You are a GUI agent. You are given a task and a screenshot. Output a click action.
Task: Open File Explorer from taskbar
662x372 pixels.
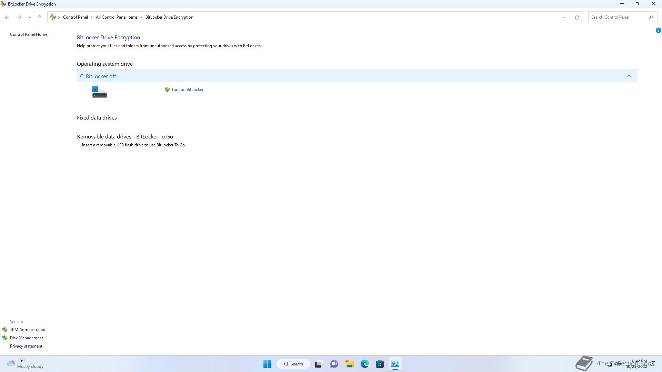click(x=349, y=364)
